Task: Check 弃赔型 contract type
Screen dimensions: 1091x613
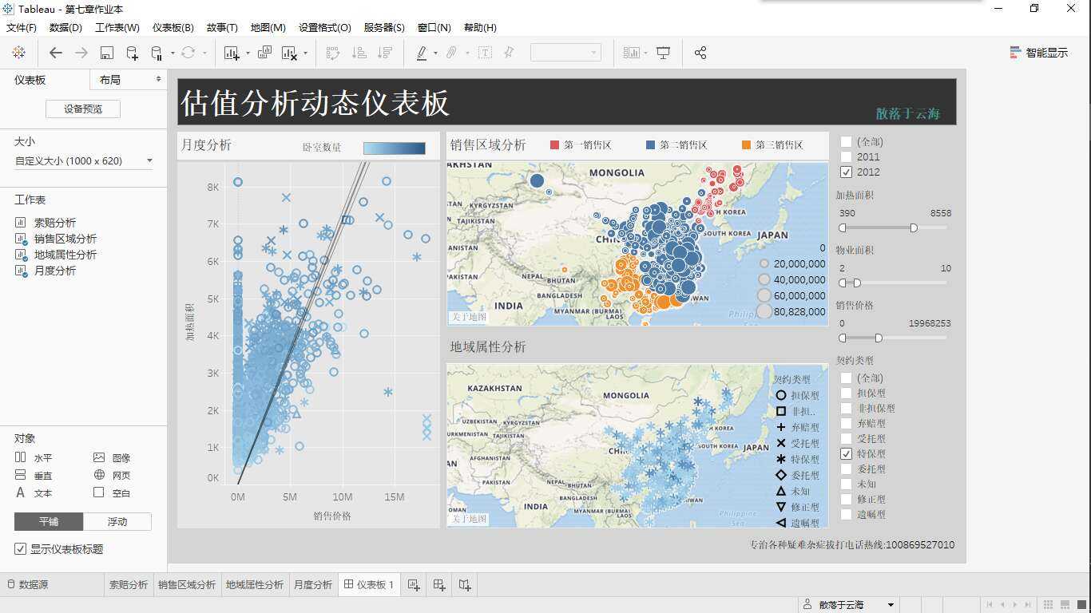Action: (846, 424)
